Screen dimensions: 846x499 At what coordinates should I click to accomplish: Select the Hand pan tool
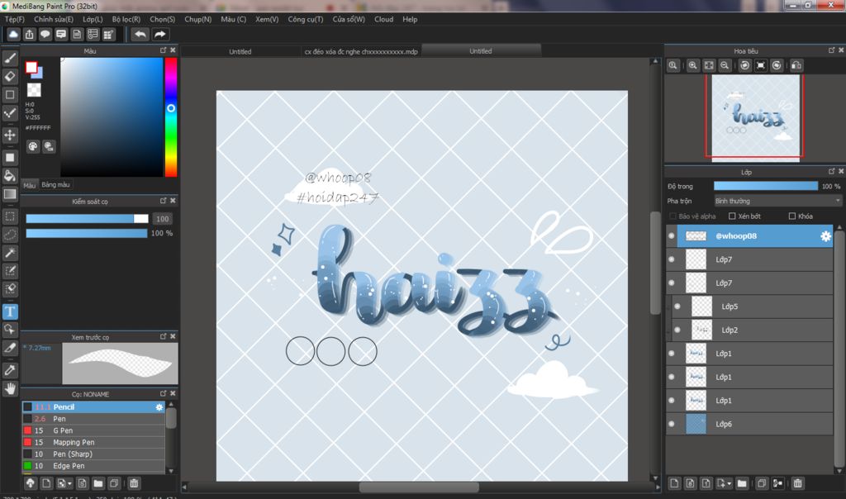click(10, 388)
